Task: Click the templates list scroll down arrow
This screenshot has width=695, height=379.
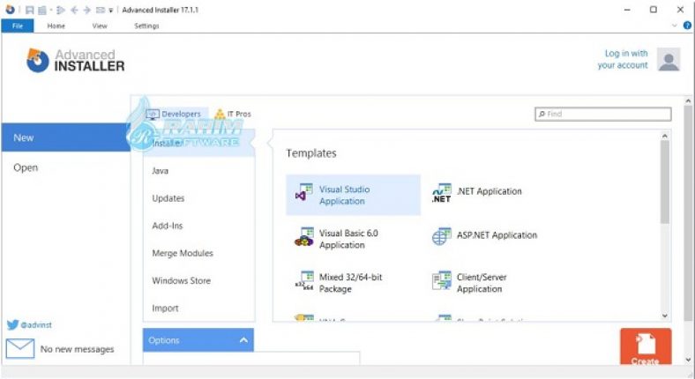Action: tap(664, 316)
